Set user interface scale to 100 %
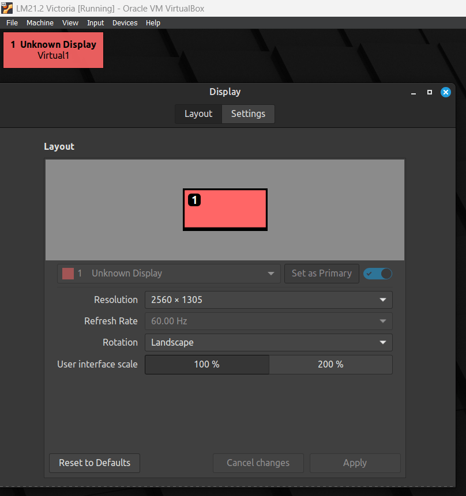This screenshot has width=466, height=496. 206,364
